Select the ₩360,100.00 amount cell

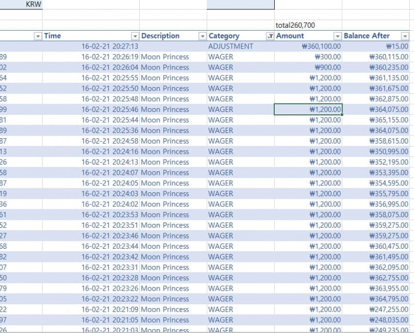point(308,46)
